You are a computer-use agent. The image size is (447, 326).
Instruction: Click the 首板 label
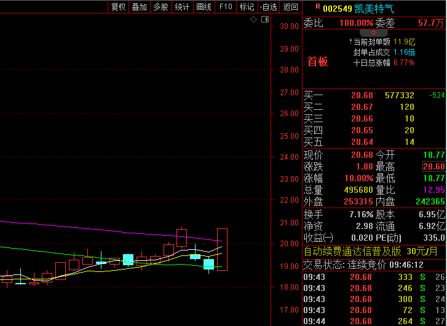[318, 61]
